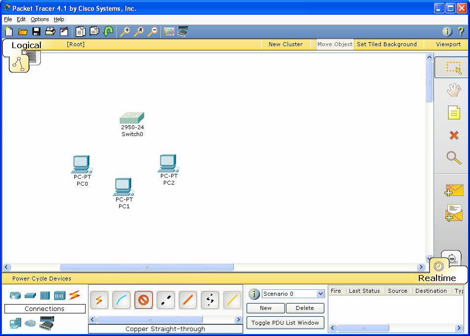Click the New scenario button
470x336 pixels.
(265, 308)
